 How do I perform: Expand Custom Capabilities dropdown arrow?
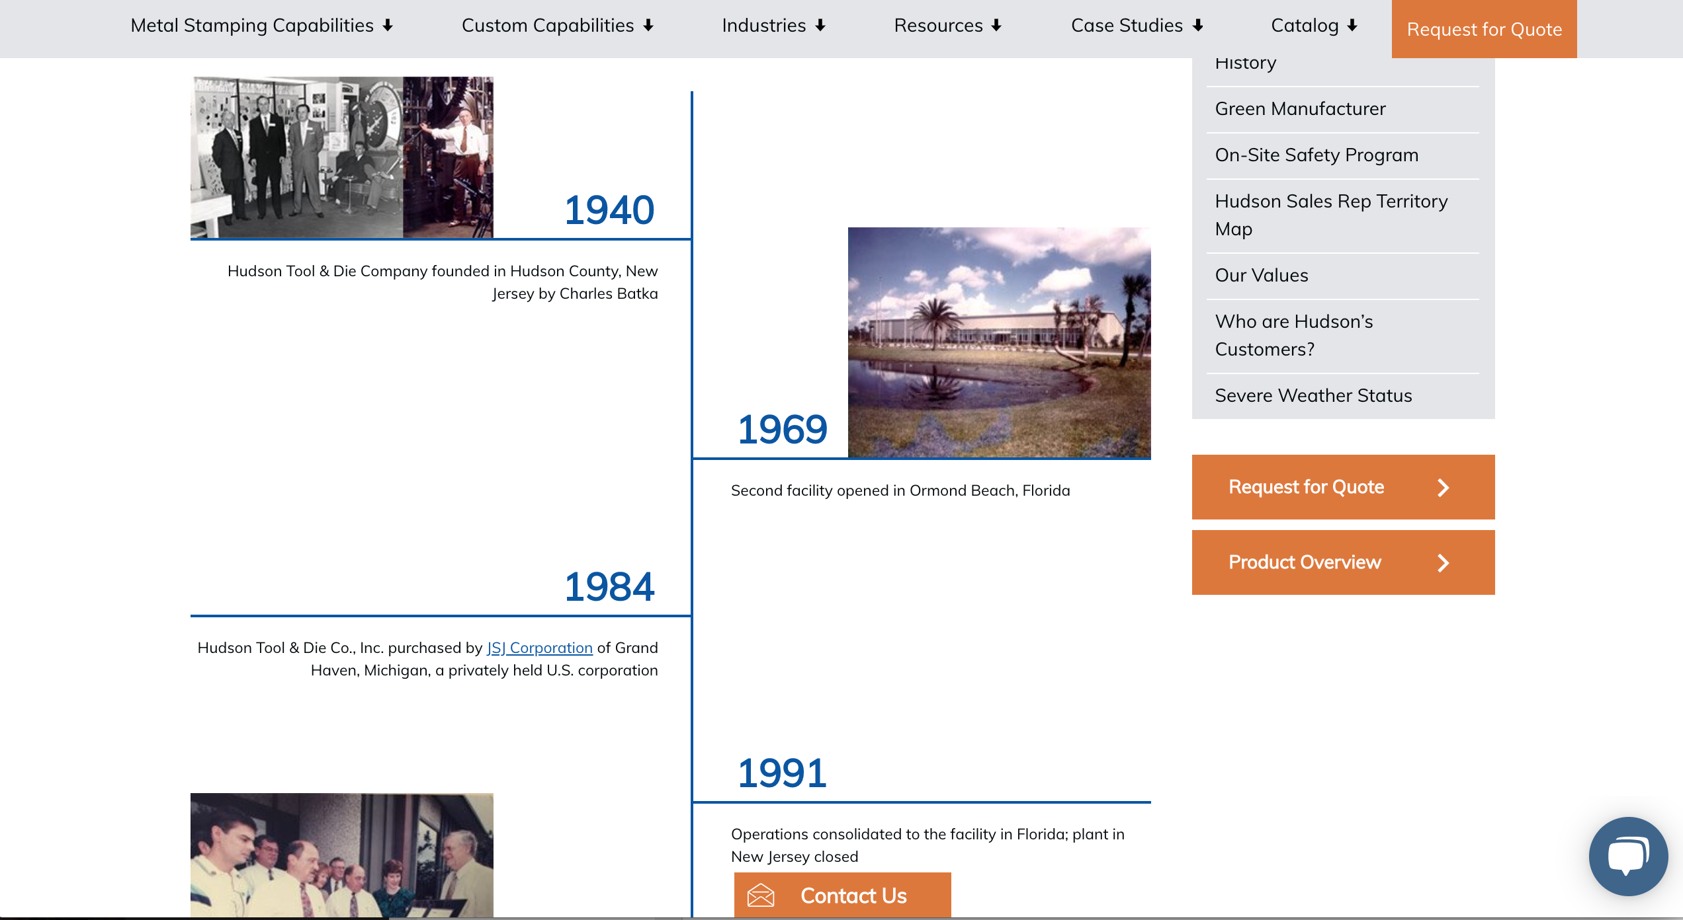[x=648, y=26]
